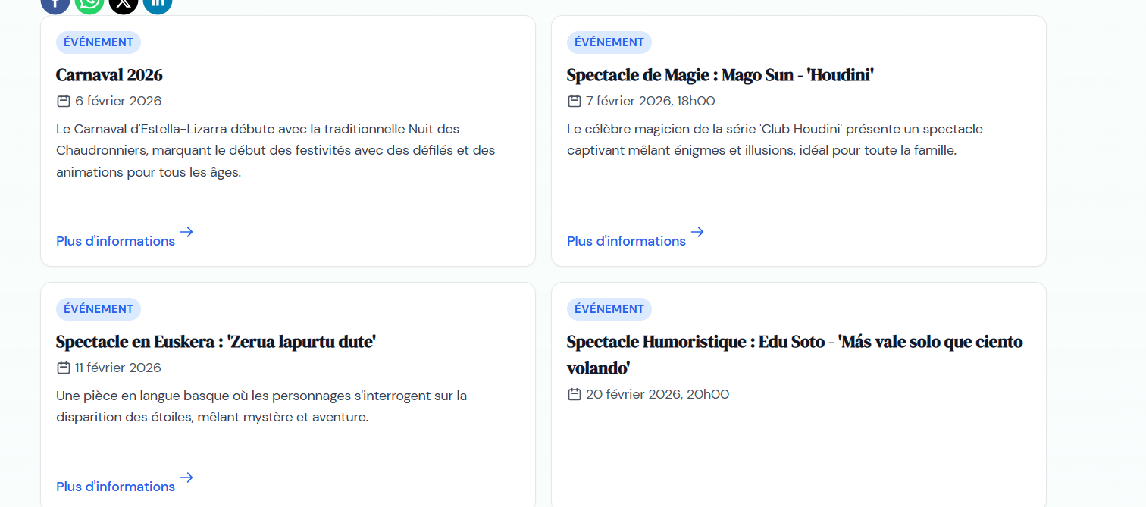Select the Spectacle de Magie Mago Sun title
Image resolution: width=1146 pixels, height=507 pixels.
720,75
